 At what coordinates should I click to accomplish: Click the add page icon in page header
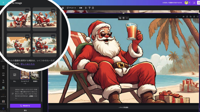tap(198, 17)
